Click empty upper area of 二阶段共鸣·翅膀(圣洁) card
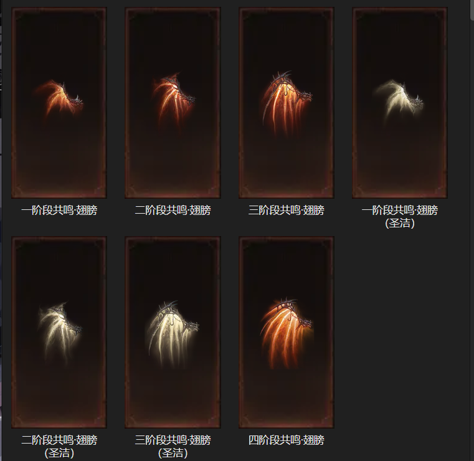The width and height of the screenshot is (474, 461). point(59,269)
